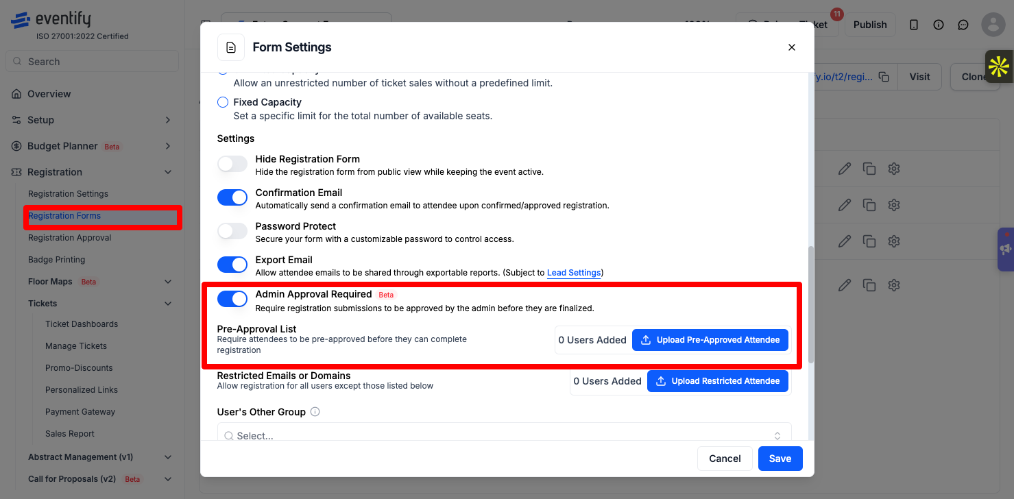Click the info icon in top header
This screenshot has height=499, width=1014.
coord(939,25)
